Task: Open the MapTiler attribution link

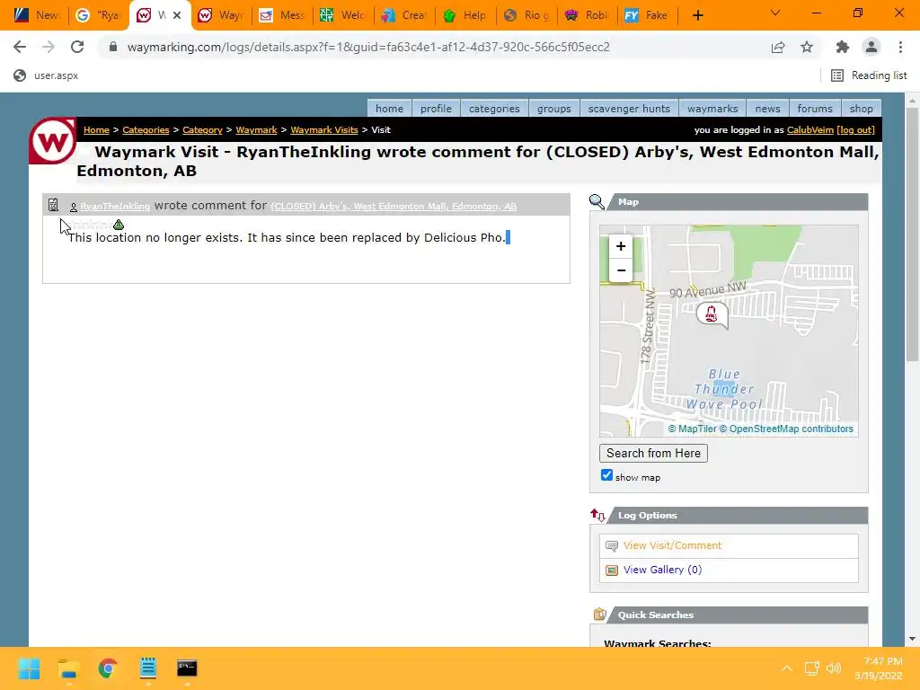Action: click(693, 429)
